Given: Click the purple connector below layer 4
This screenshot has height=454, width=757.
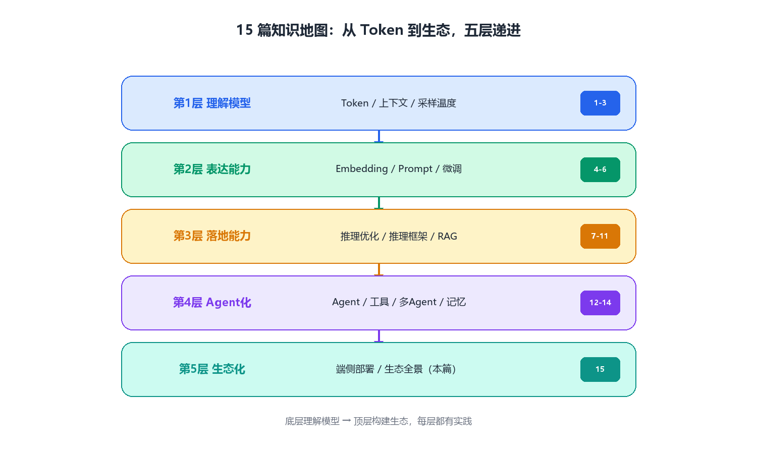Looking at the screenshot, I should pyautogui.click(x=379, y=336).
